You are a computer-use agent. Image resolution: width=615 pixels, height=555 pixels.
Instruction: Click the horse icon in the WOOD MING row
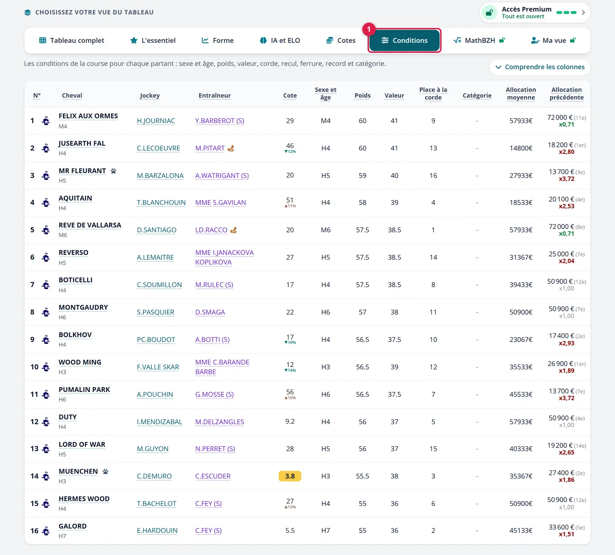[x=46, y=367]
